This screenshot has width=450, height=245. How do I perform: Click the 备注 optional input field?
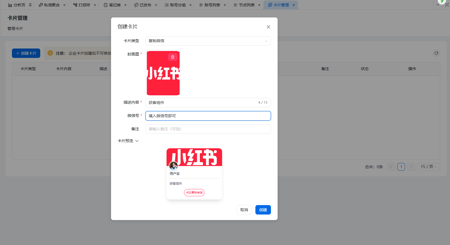pos(208,129)
